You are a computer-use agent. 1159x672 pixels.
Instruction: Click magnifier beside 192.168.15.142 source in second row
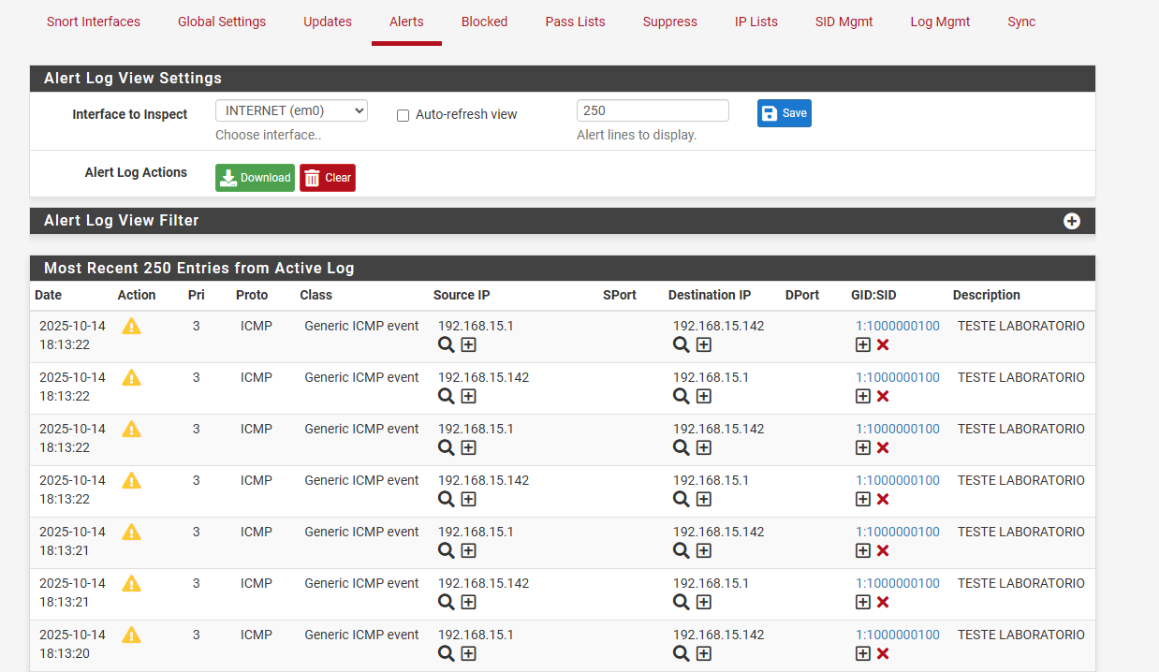(x=447, y=397)
